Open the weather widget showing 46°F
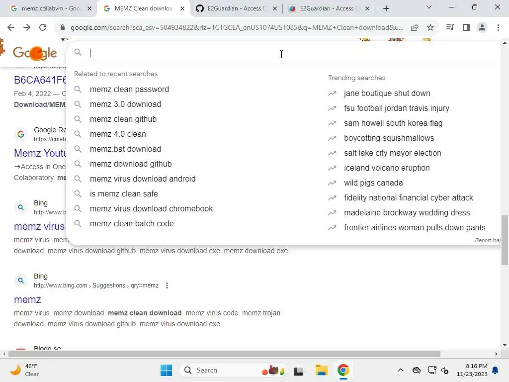The width and height of the screenshot is (509, 382). [24, 370]
